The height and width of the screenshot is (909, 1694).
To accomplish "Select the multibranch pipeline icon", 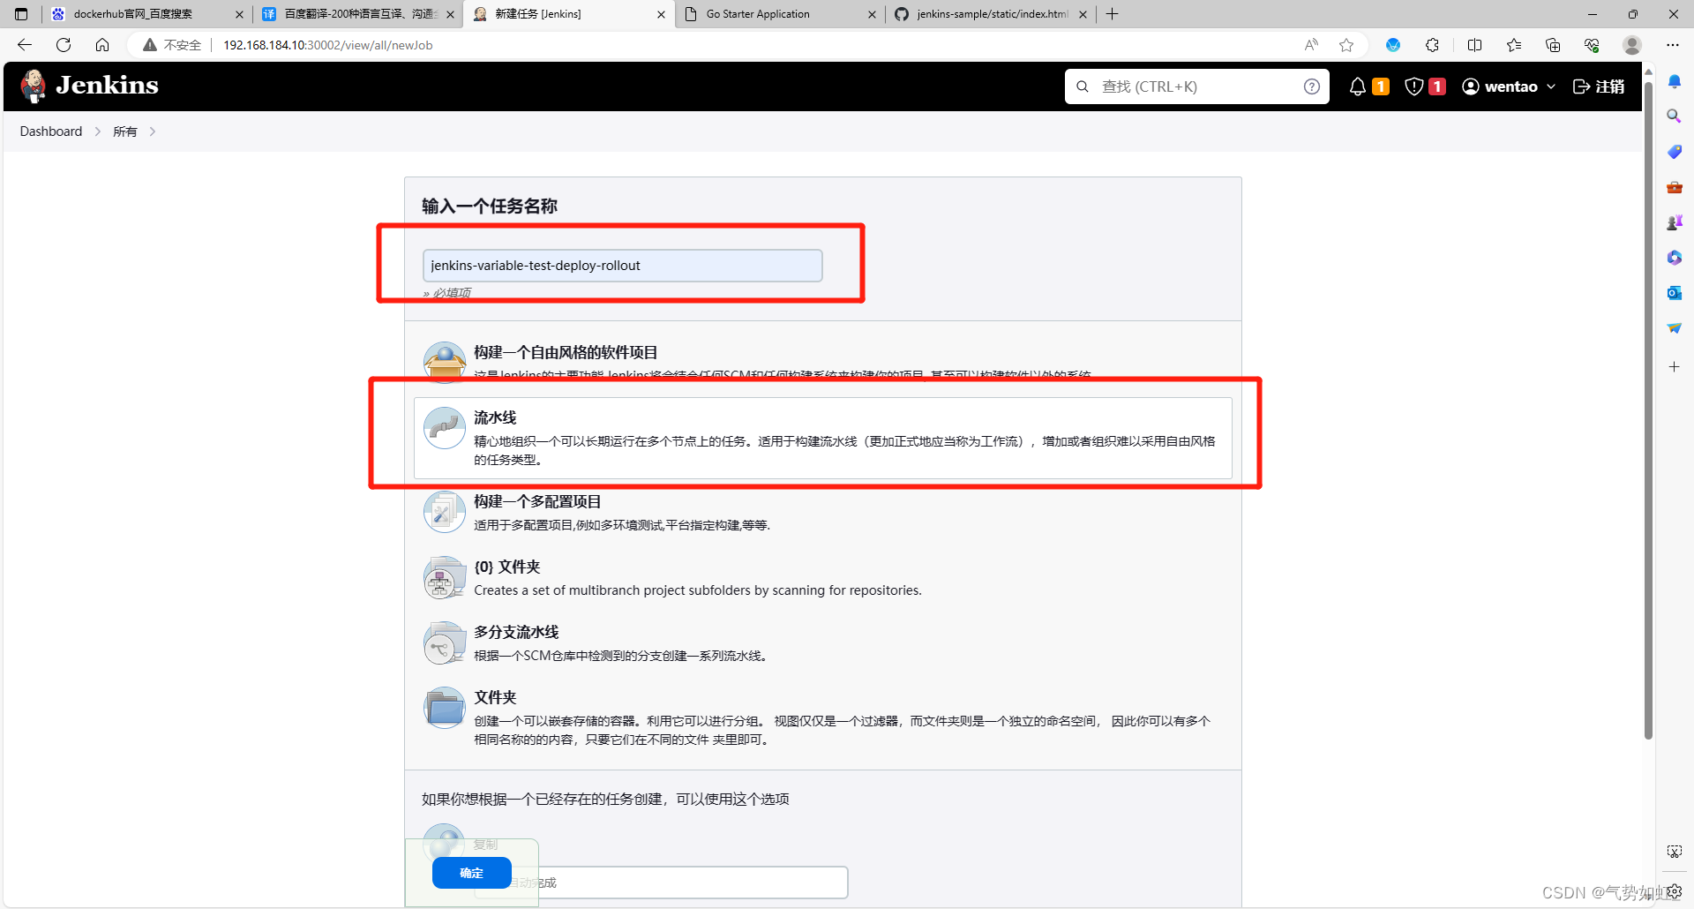I will pos(445,642).
